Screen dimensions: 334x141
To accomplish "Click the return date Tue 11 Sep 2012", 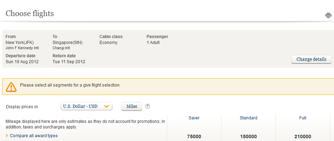I will point(69,62).
